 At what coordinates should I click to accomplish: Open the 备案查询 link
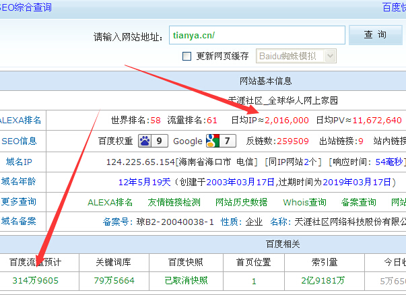point(358,202)
